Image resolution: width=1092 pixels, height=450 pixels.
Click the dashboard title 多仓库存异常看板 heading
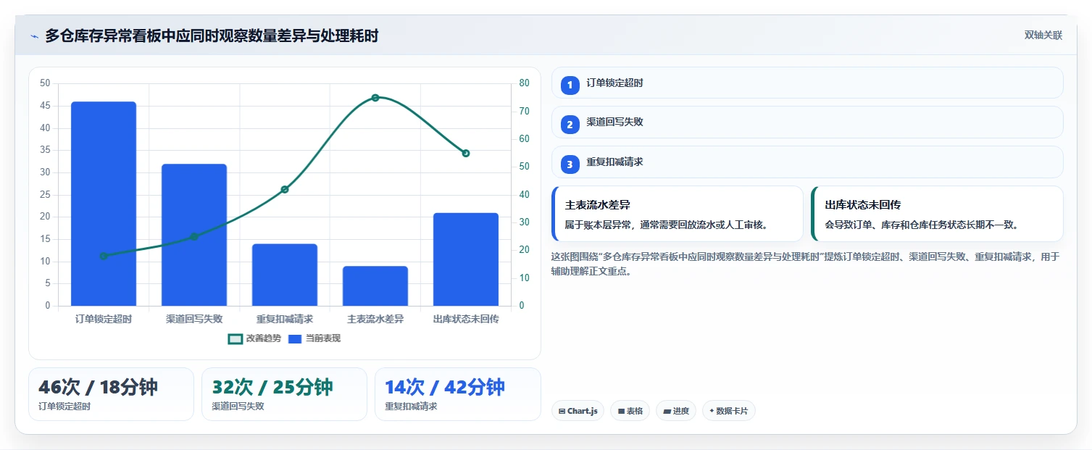[x=212, y=36]
